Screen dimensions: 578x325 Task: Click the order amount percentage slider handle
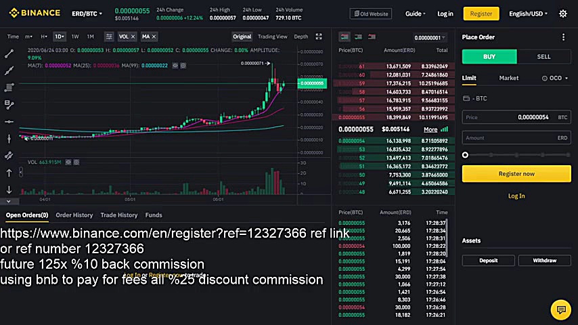[465, 155]
